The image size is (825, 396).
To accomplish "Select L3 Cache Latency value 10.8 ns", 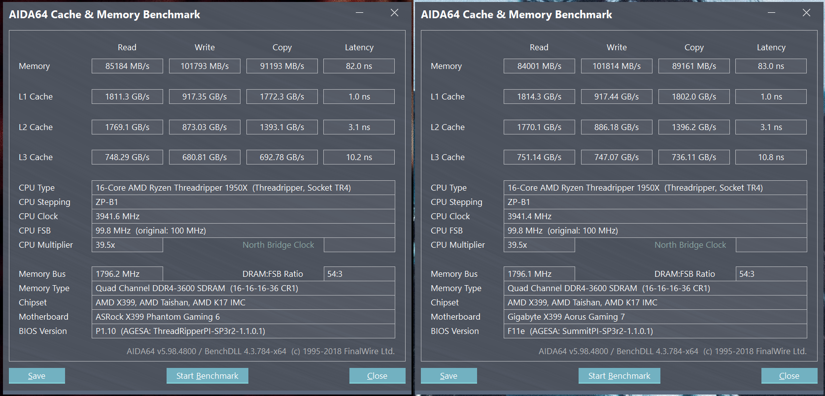I will tap(771, 157).
